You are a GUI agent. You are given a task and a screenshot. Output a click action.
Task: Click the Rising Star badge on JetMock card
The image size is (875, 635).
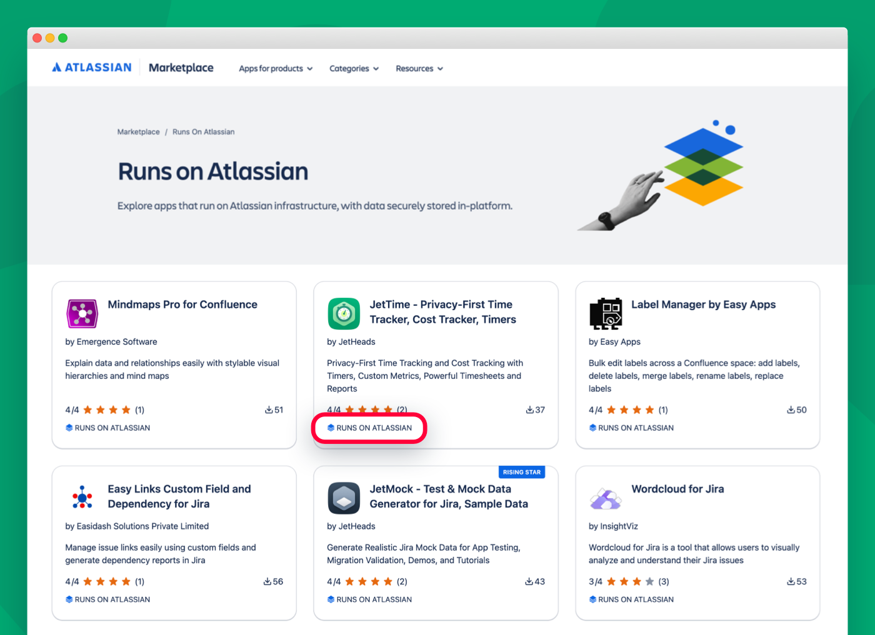click(522, 472)
